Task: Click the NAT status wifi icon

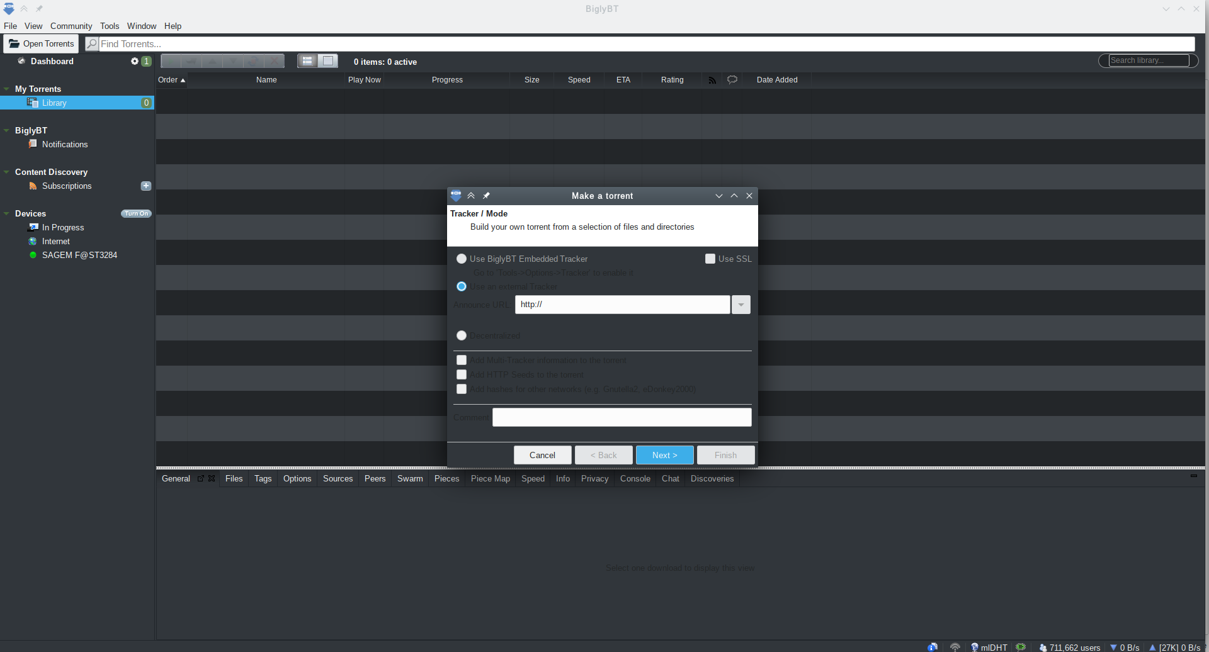Action: (x=955, y=647)
